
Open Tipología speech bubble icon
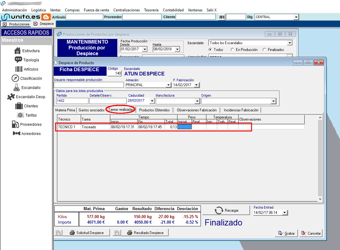point(18,60)
